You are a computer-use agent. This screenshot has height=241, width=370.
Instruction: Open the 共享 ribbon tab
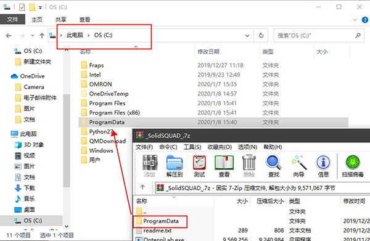click(x=60, y=20)
